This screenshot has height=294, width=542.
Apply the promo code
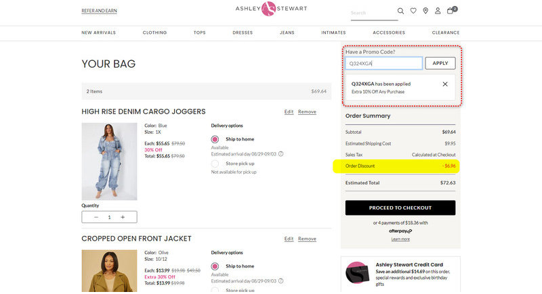pyautogui.click(x=440, y=63)
